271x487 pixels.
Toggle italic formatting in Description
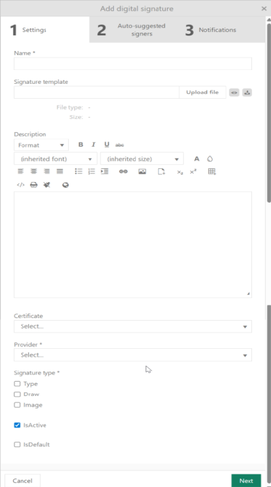click(x=93, y=145)
